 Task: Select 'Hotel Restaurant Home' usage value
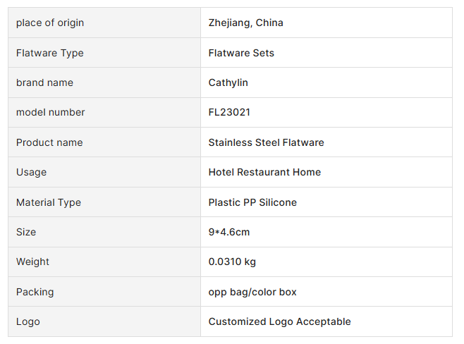point(264,172)
